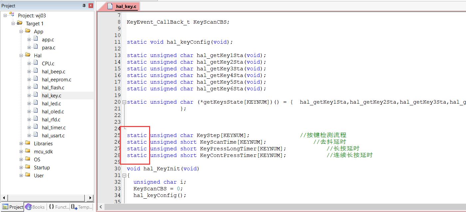Select hal_beep.c in project tree

click(x=54, y=72)
